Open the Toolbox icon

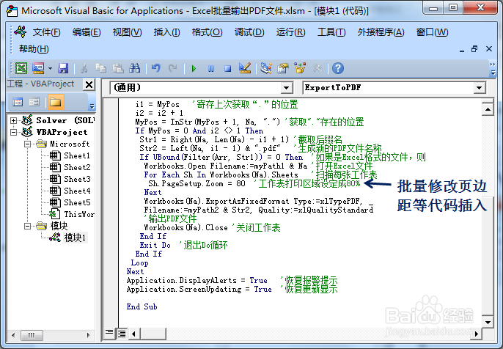[x=317, y=68]
